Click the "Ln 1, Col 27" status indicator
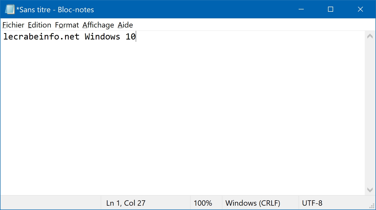Image resolution: width=376 pixels, height=210 pixels. [x=126, y=203]
